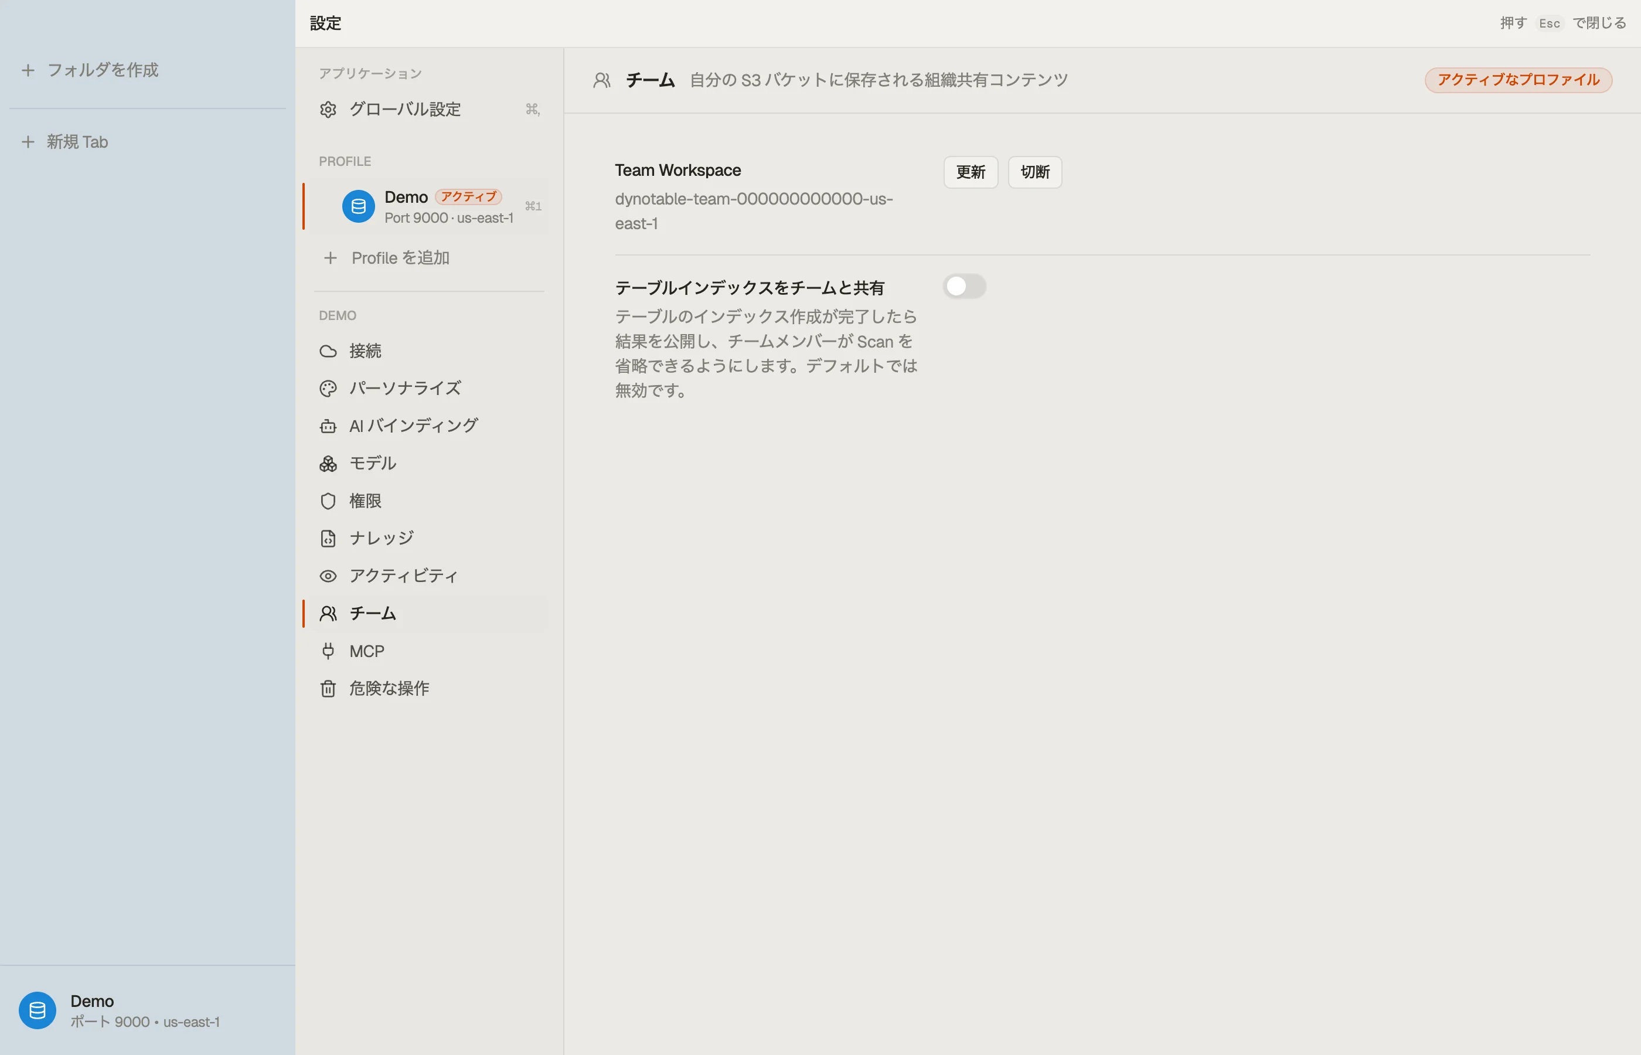Click the plus icon beside Profile を追加
The image size is (1641, 1055).
click(x=330, y=258)
